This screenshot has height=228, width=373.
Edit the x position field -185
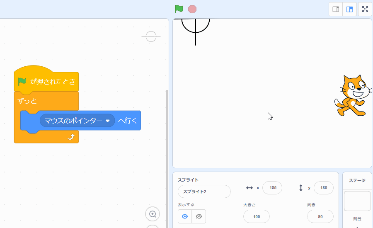tap(272, 187)
